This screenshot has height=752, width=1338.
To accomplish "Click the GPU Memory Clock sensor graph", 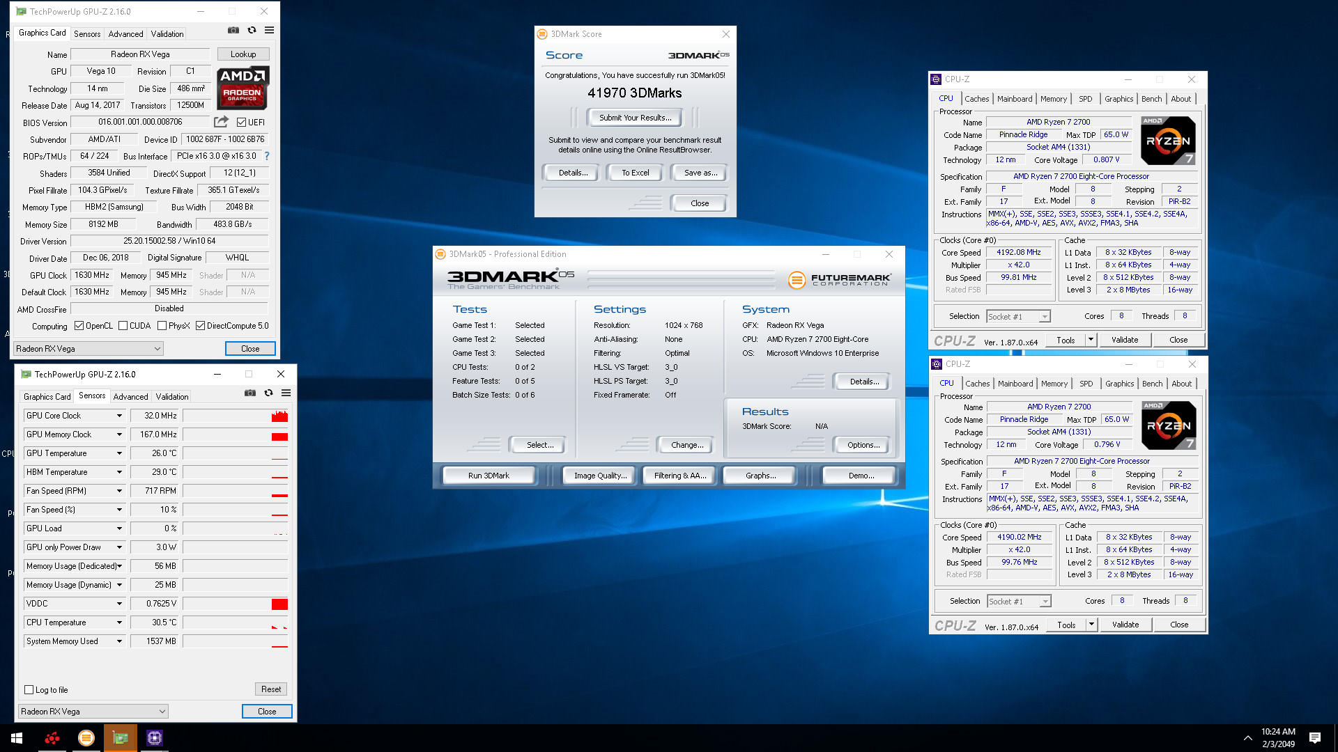I will pos(236,434).
